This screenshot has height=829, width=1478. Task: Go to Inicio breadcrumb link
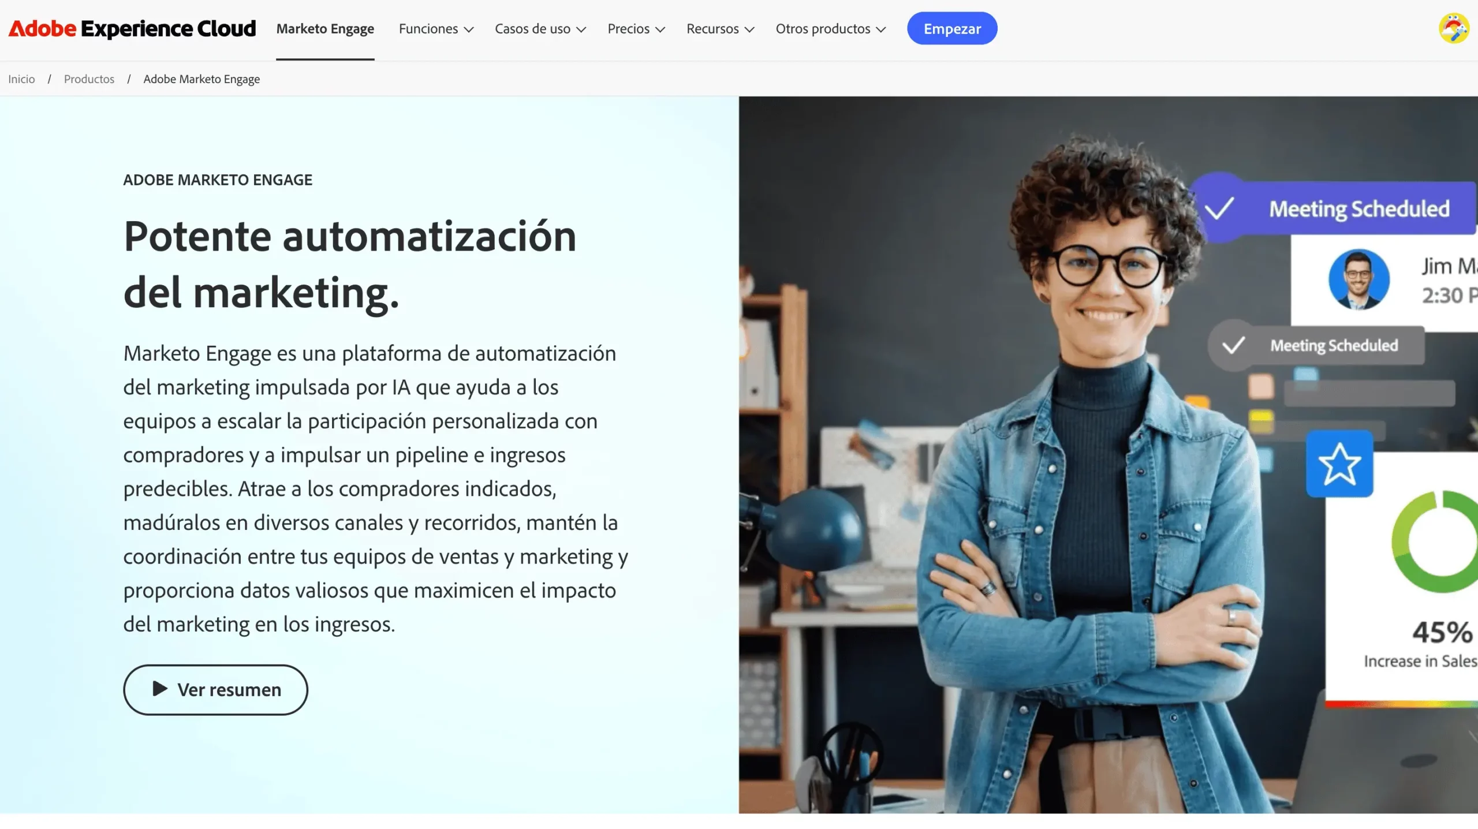[x=21, y=79]
